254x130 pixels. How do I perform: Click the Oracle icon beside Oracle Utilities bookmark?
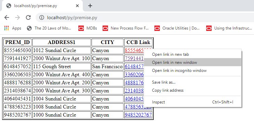[157, 28]
